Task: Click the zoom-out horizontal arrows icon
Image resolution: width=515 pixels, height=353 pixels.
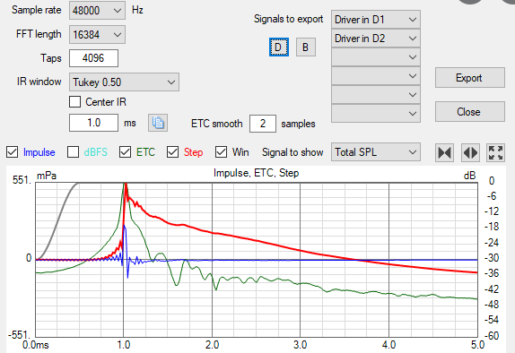Action: (x=470, y=152)
